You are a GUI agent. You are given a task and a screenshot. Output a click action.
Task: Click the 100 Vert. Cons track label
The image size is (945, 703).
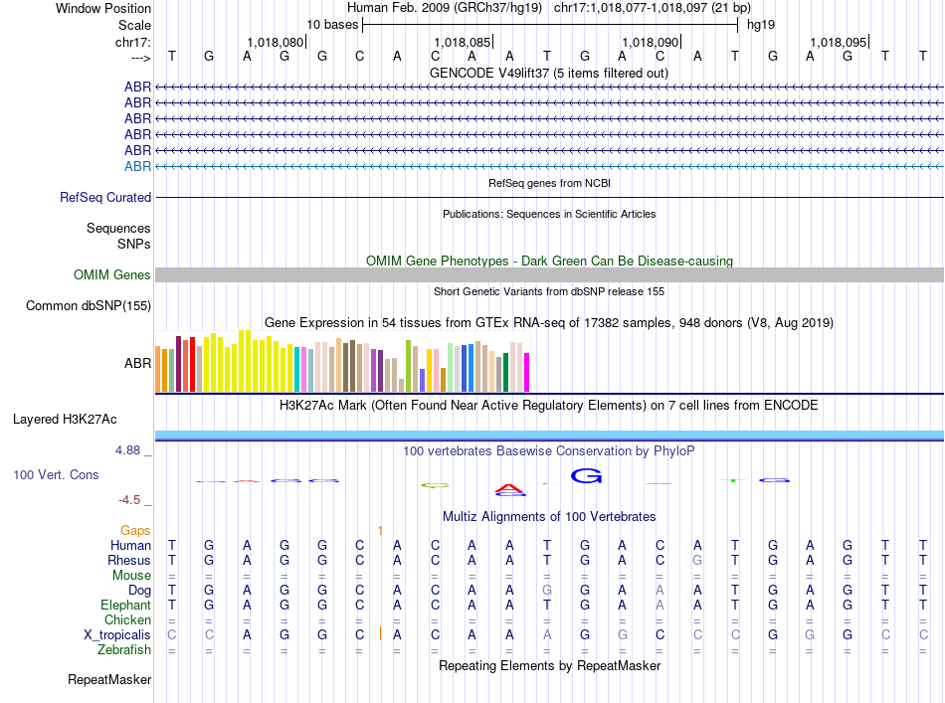[56, 474]
